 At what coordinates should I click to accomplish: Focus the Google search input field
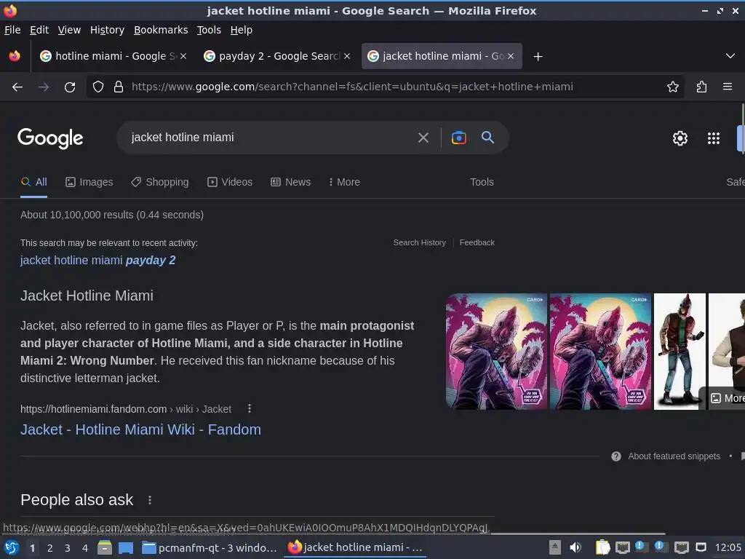[271, 138]
